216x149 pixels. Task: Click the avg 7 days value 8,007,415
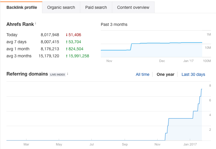click(x=50, y=42)
